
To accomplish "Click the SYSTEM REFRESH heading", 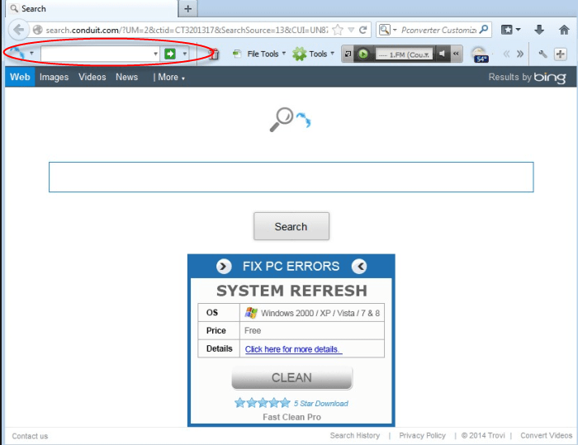I will [291, 291].
